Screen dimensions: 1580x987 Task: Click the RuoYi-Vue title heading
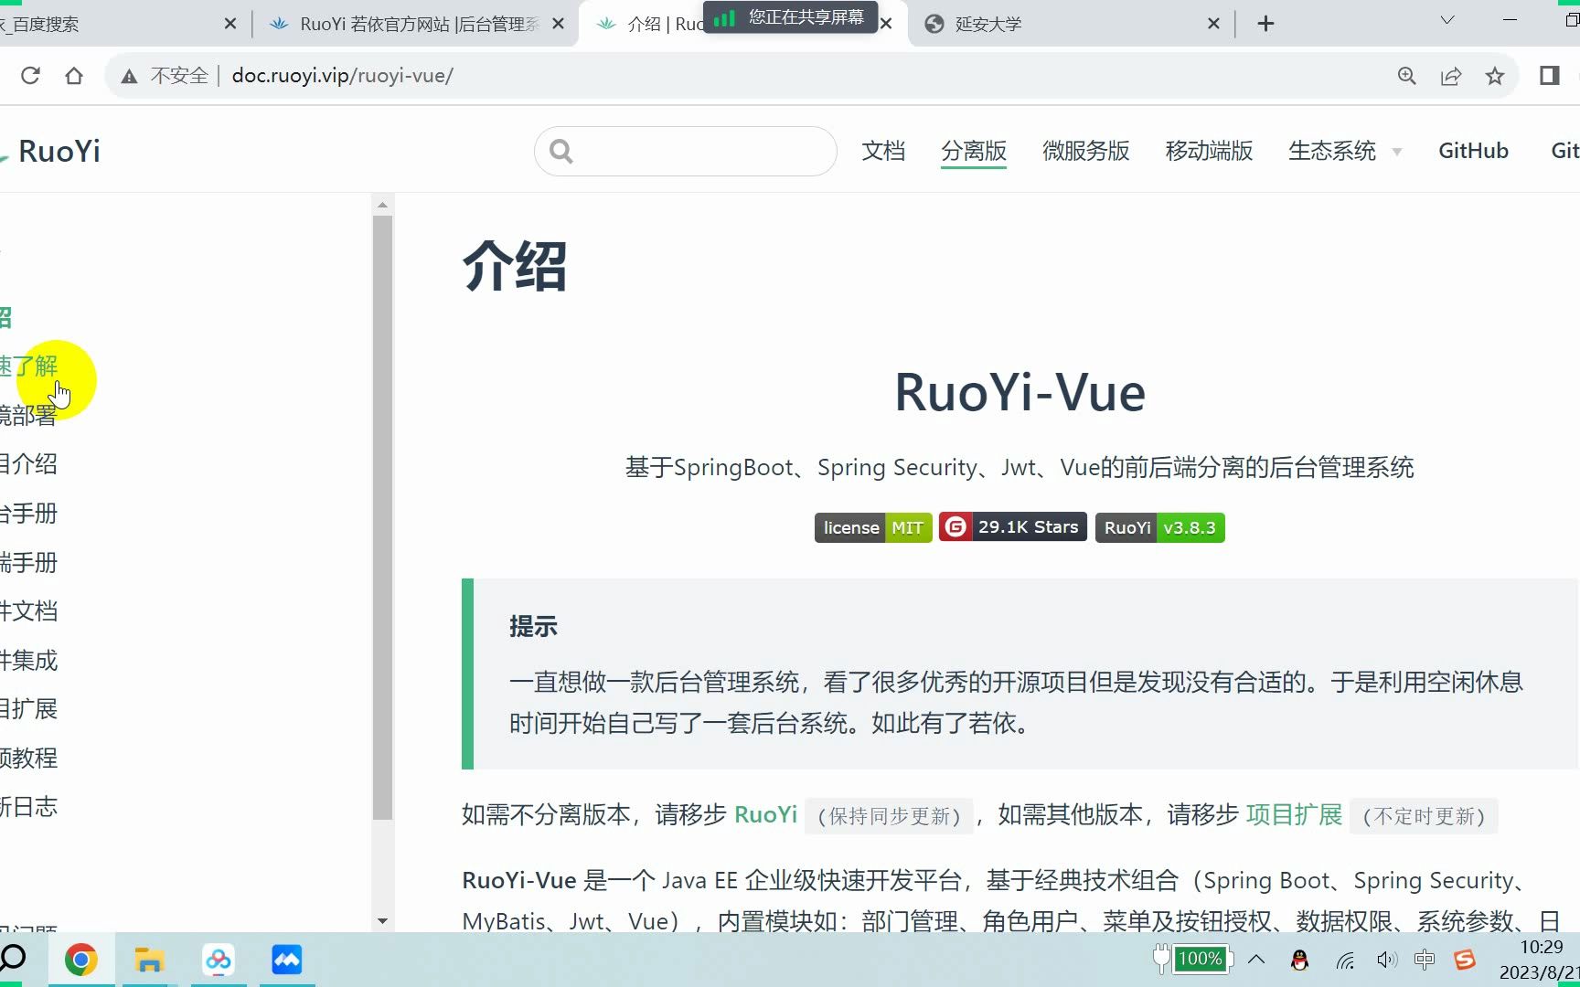1020,393
